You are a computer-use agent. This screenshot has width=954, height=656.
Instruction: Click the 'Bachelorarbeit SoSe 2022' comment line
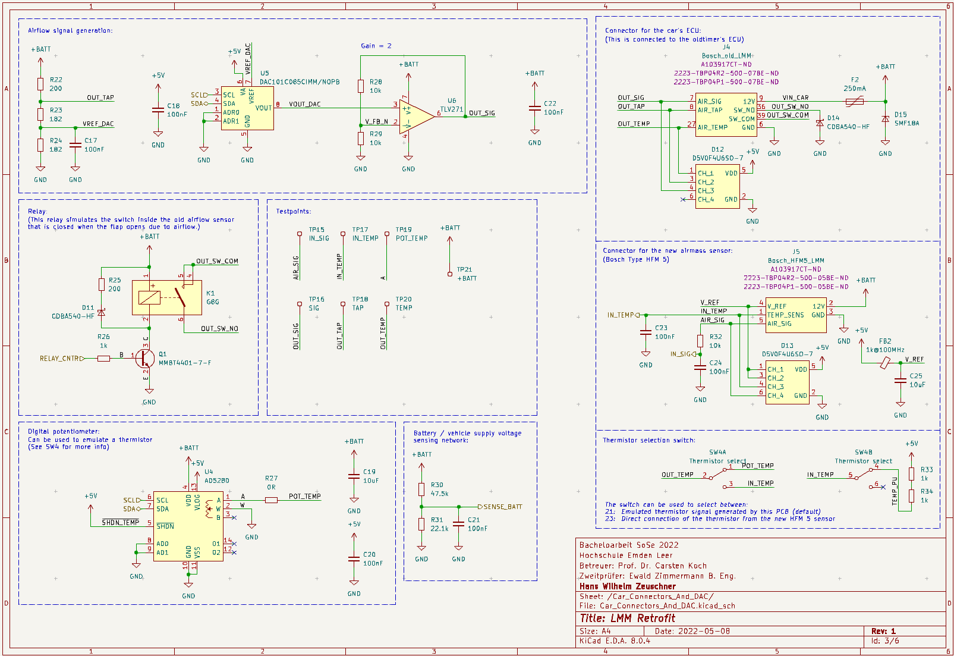click(x=629, y=545)
